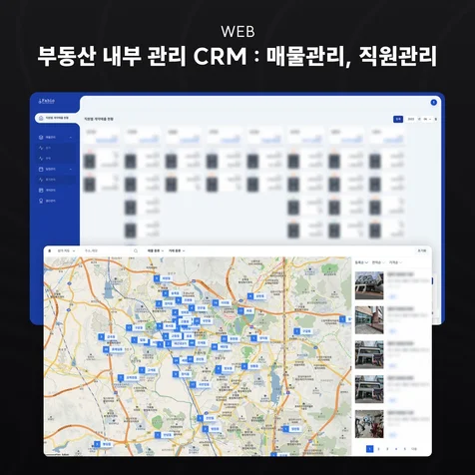Screen dimensions: 475x475
Task: Open the first listing photo with the angled dark facade
Action: pyautogui.click(x=369, y=285)
